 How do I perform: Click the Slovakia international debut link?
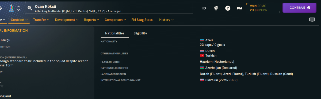tap(221, 80)
